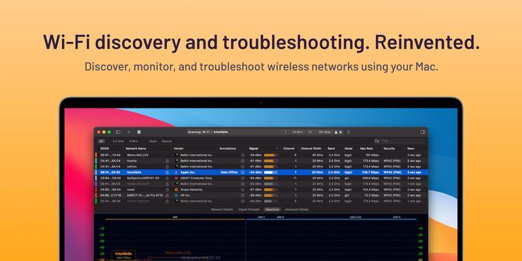The height and width of the screenshot is (261, 522).
Task: Click the lock icon in the title bar
Action: [x=336, y=132]
